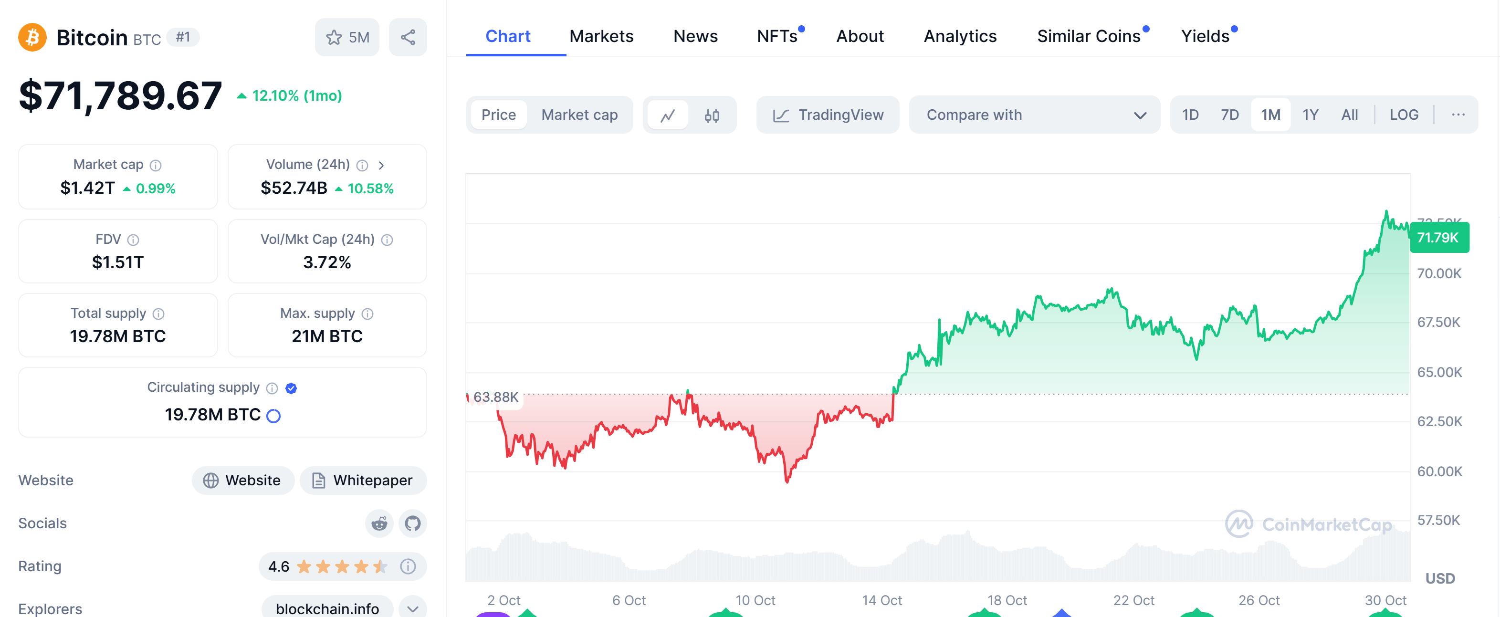Expand Volume (24h) details arrow

point(381,165)
